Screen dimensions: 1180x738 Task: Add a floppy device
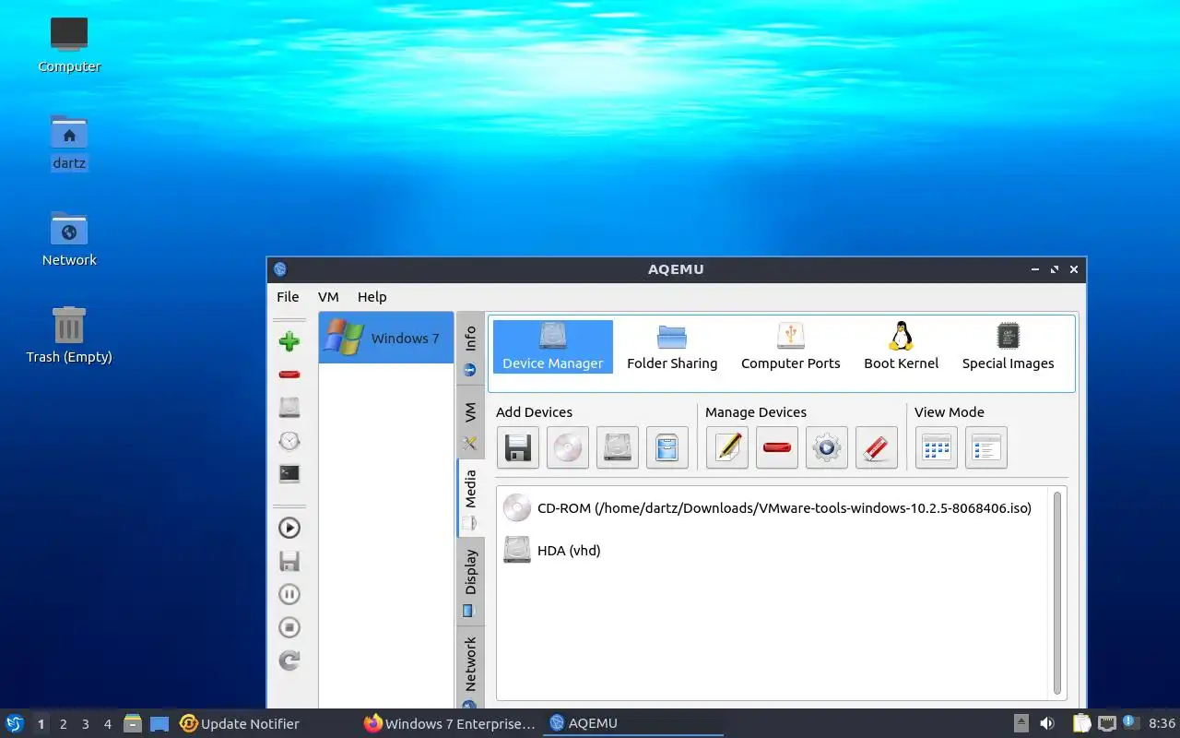tap(517, 447)
